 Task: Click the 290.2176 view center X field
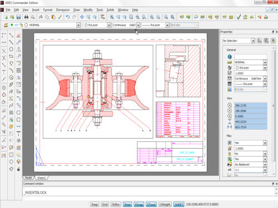[251, 105]
